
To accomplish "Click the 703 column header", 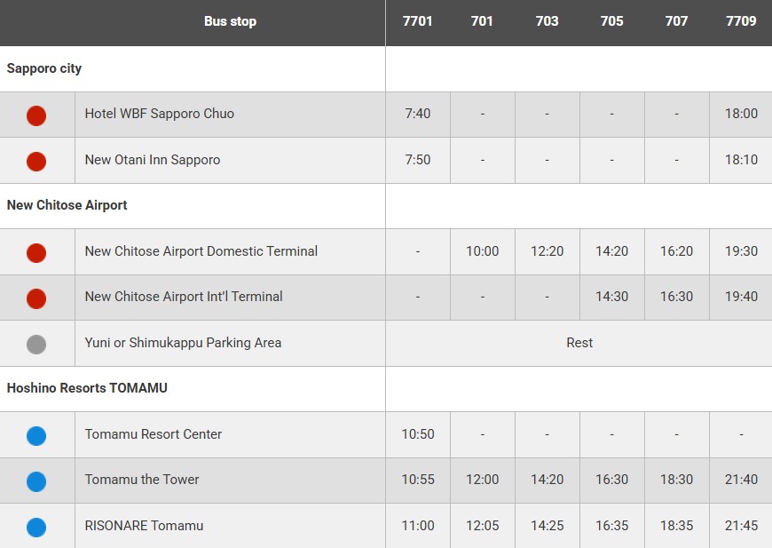I will point(547,21).
